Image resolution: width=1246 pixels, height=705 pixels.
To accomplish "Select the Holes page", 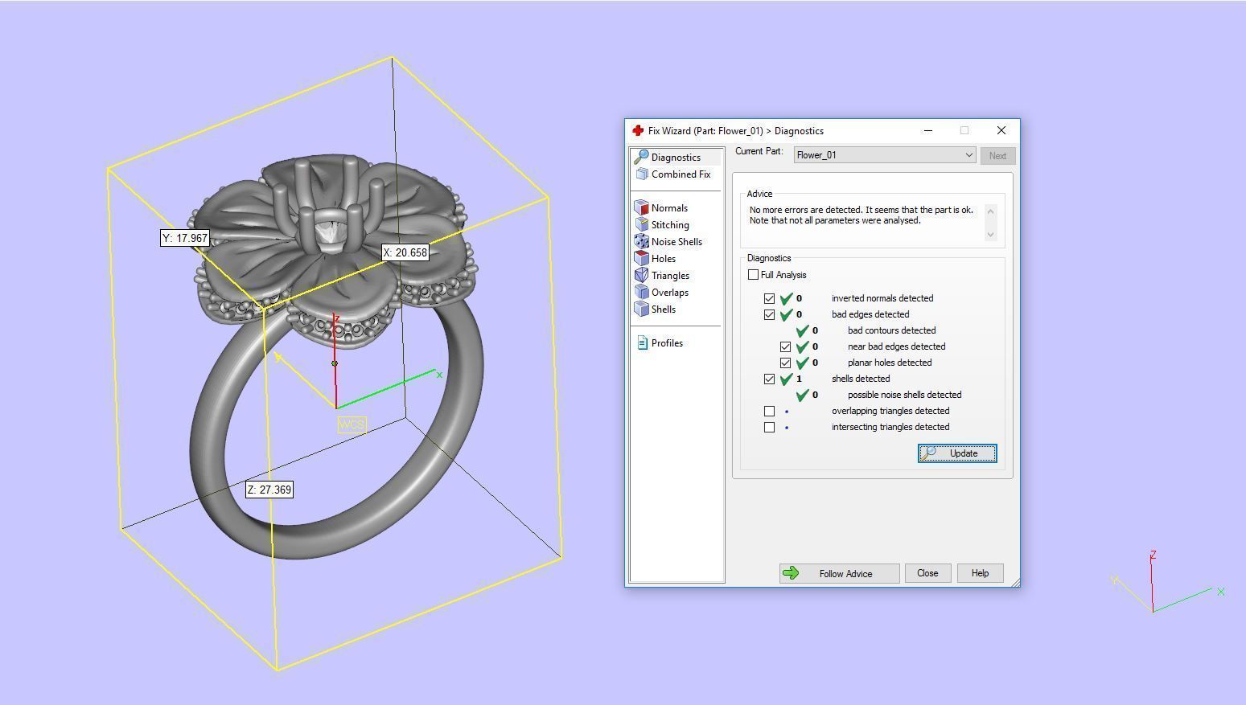I will [663, 259].
